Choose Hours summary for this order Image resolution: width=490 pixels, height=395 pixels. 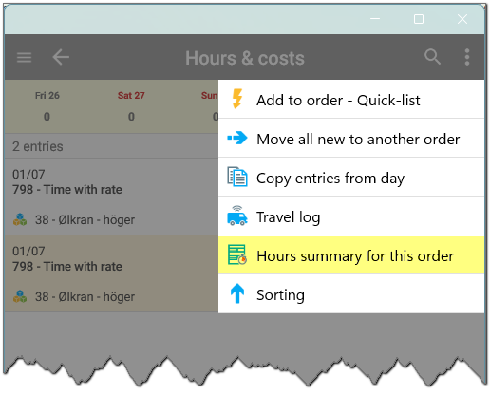click(x=351, y=255)
